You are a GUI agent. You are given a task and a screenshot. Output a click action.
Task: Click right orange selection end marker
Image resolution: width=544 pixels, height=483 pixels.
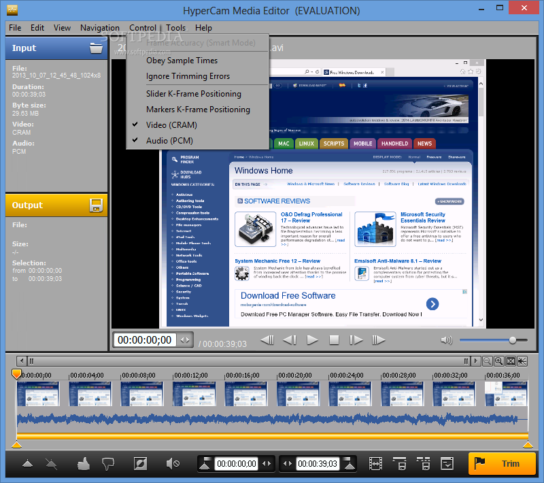click(528, 444)
